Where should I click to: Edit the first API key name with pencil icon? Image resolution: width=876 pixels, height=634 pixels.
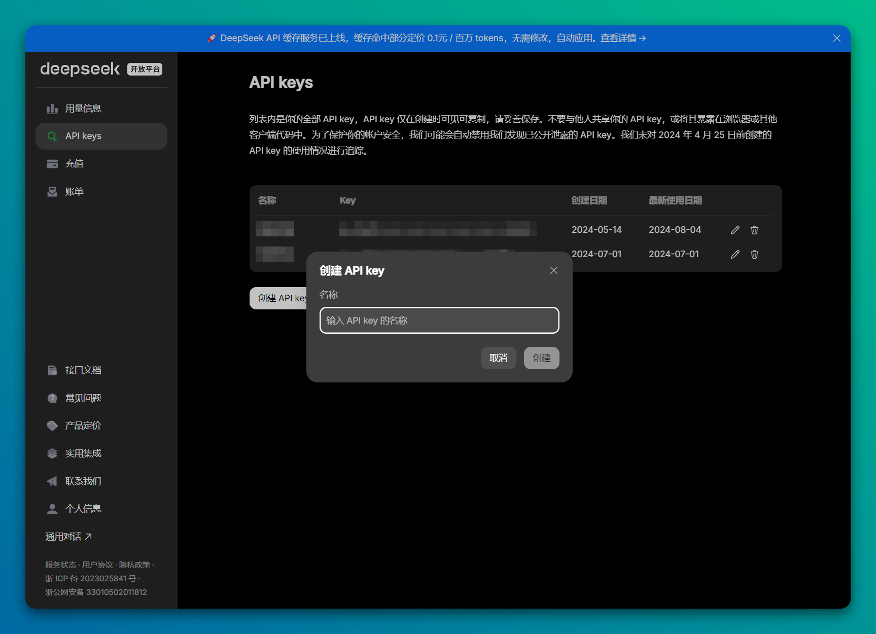tap(734, 230)
